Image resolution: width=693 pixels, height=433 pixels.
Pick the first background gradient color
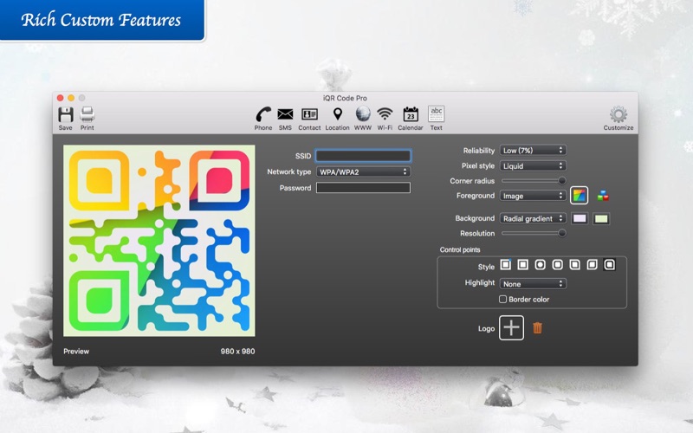[x=580, y=218]
